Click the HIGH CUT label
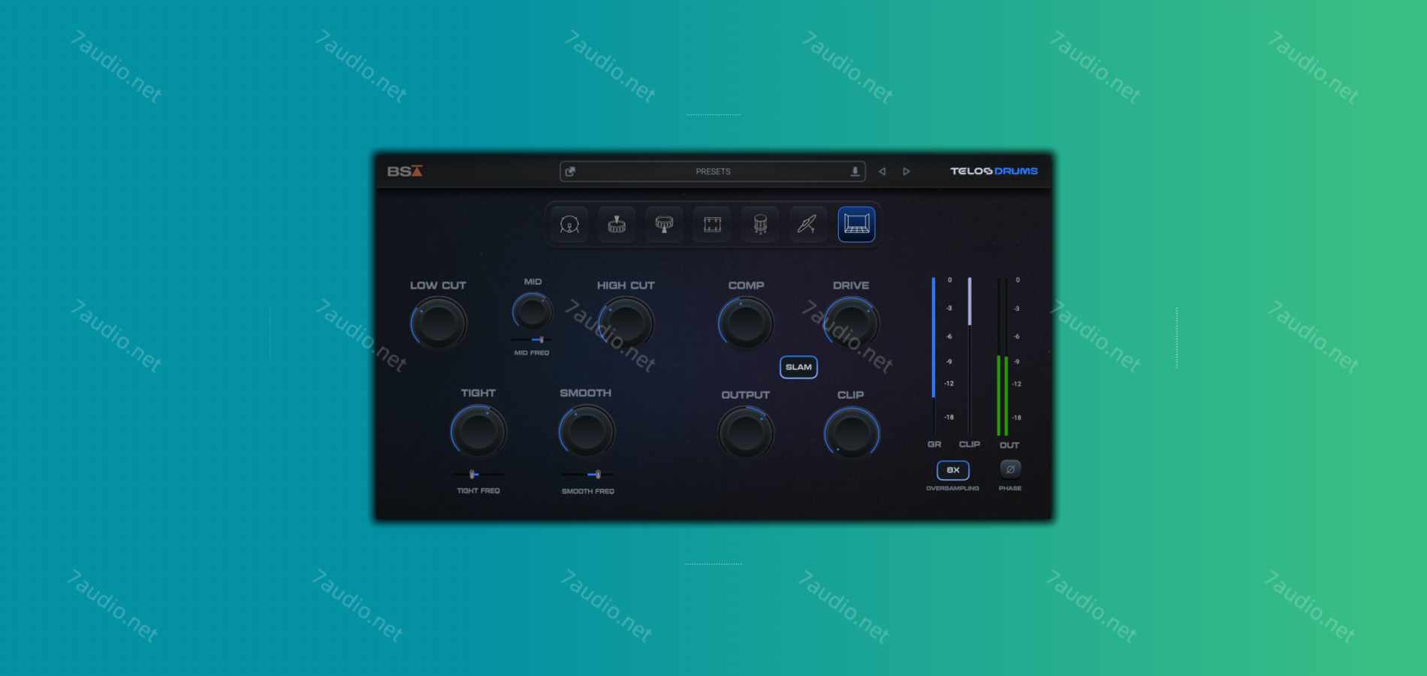The width and height of the screenshot is (1427, 676). pos(626,285)
